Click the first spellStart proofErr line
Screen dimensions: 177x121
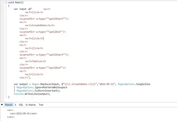click(44, 19)
